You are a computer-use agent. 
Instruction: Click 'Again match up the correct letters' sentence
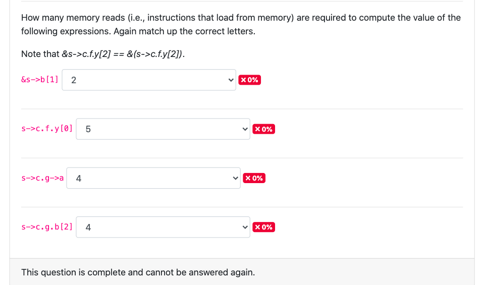pyautogui.click(x=185, y=31)
